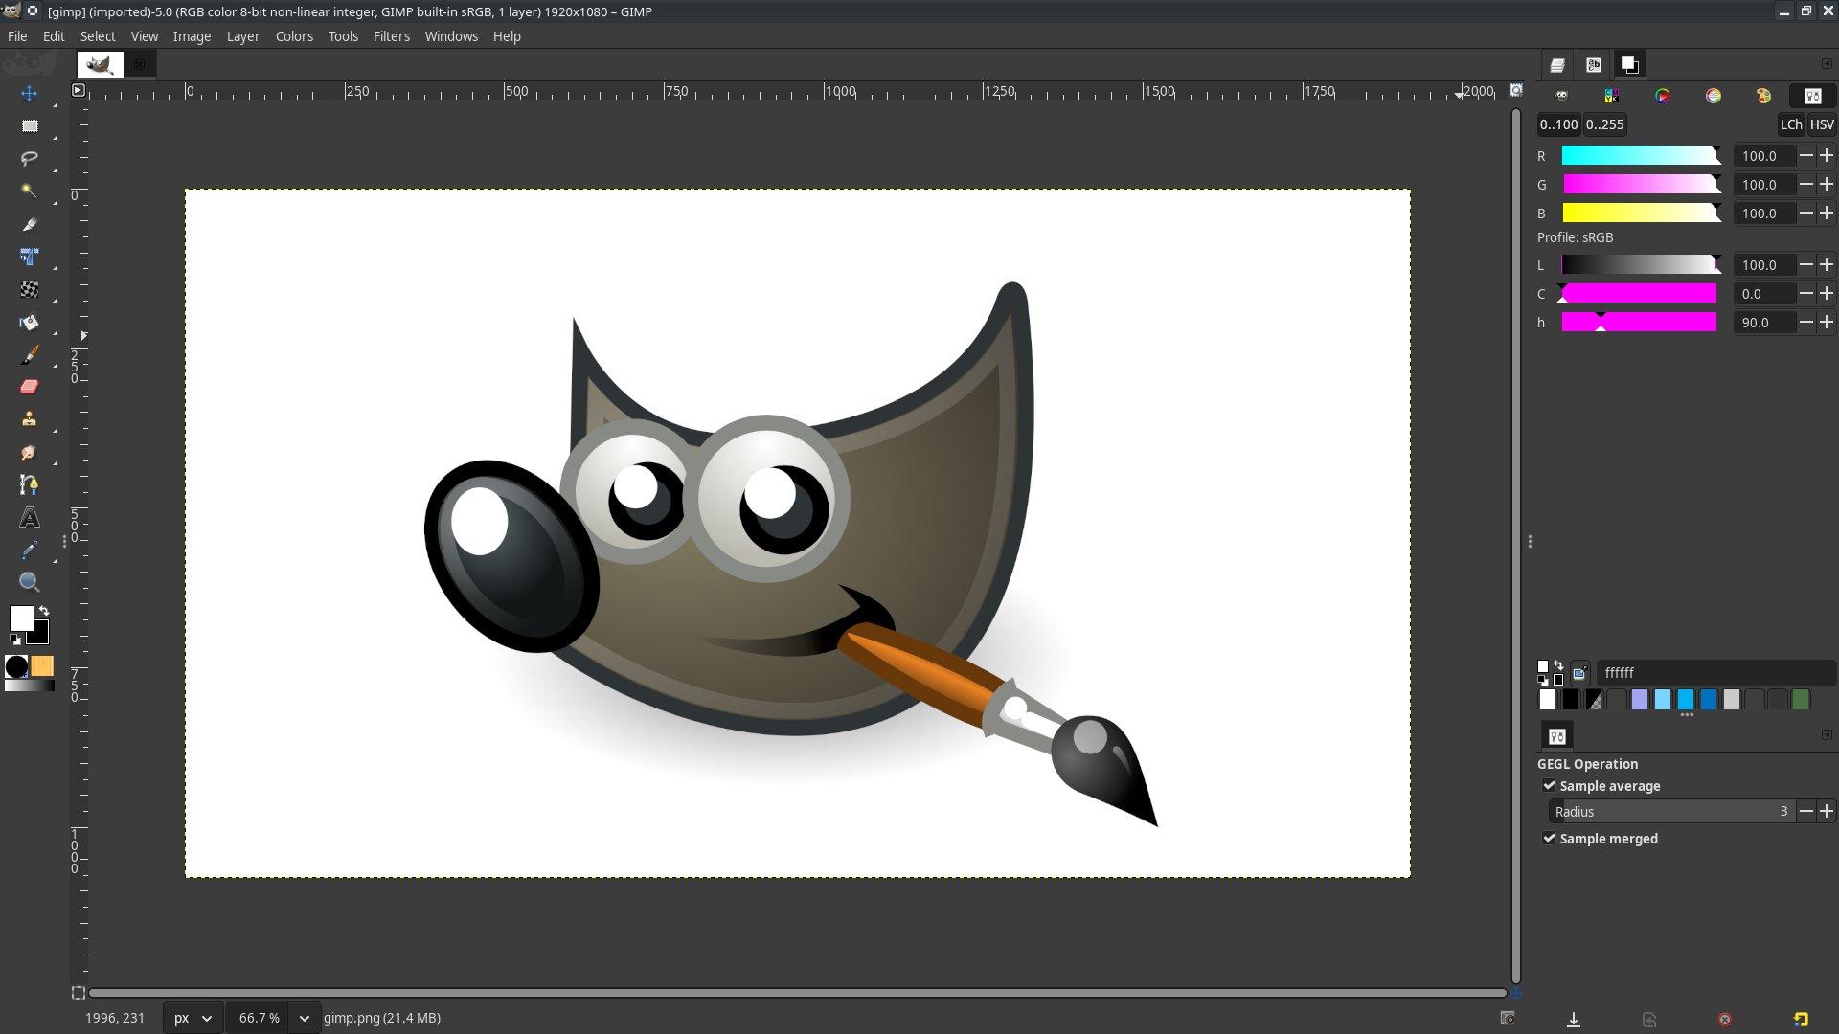Switch to the Layers dock tab
This screenshot has width=1839, height=1034.
pos(1557,65)
